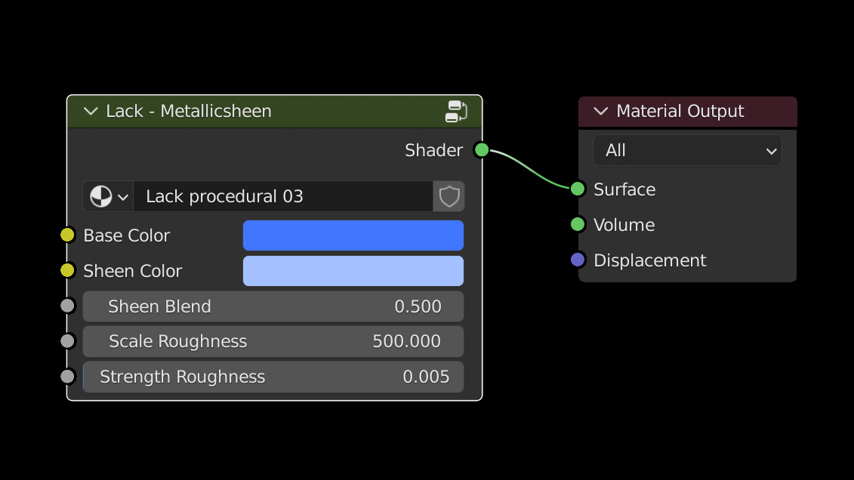Image resolution: width=854 pixels, height=480 pixels.
Task: Click the Base Color input socket
Action: point(68,235)
